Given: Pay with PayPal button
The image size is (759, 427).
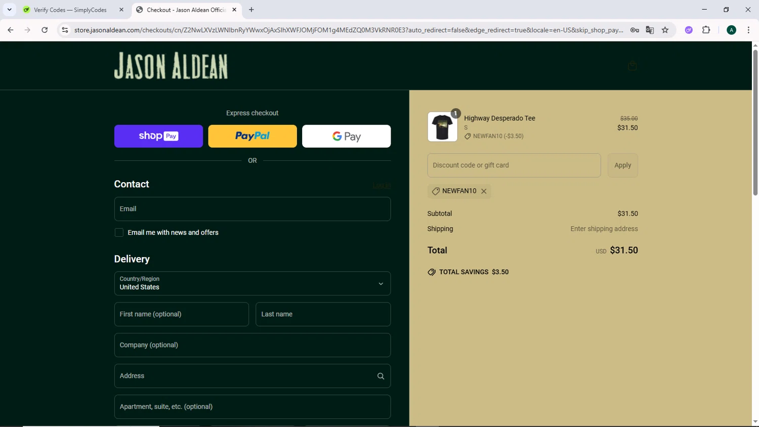Looking at the screenshot, I should (252, 136).
